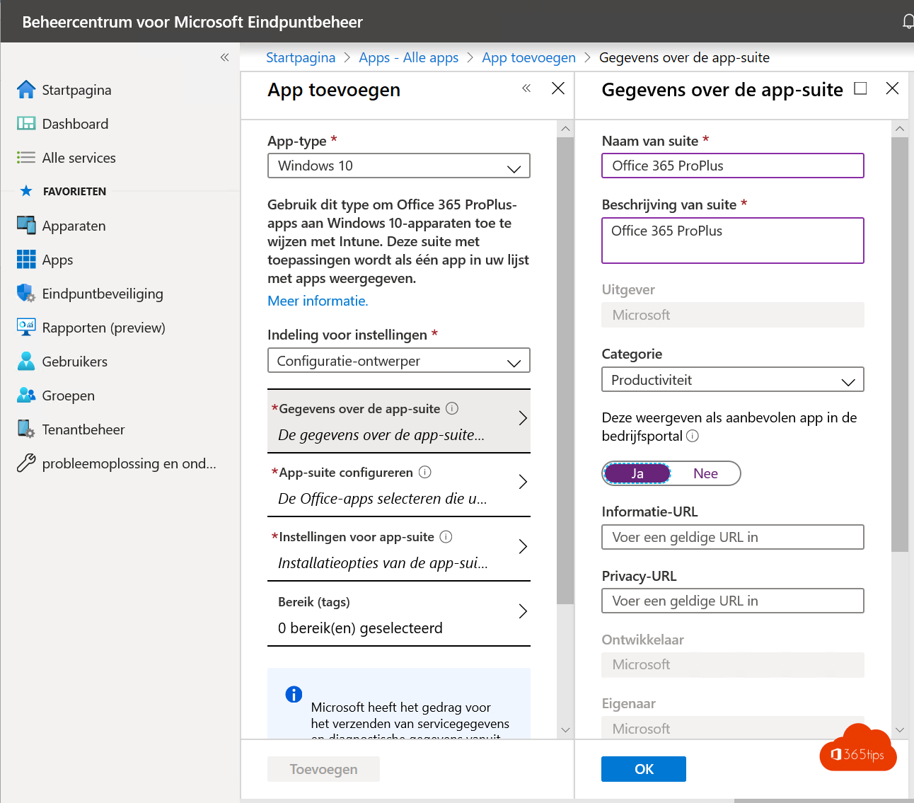The width and height of the screenshot is (914, 803).
Task: Maximize the Gegevens over de app-suite blade
Action: pos(860,88)
